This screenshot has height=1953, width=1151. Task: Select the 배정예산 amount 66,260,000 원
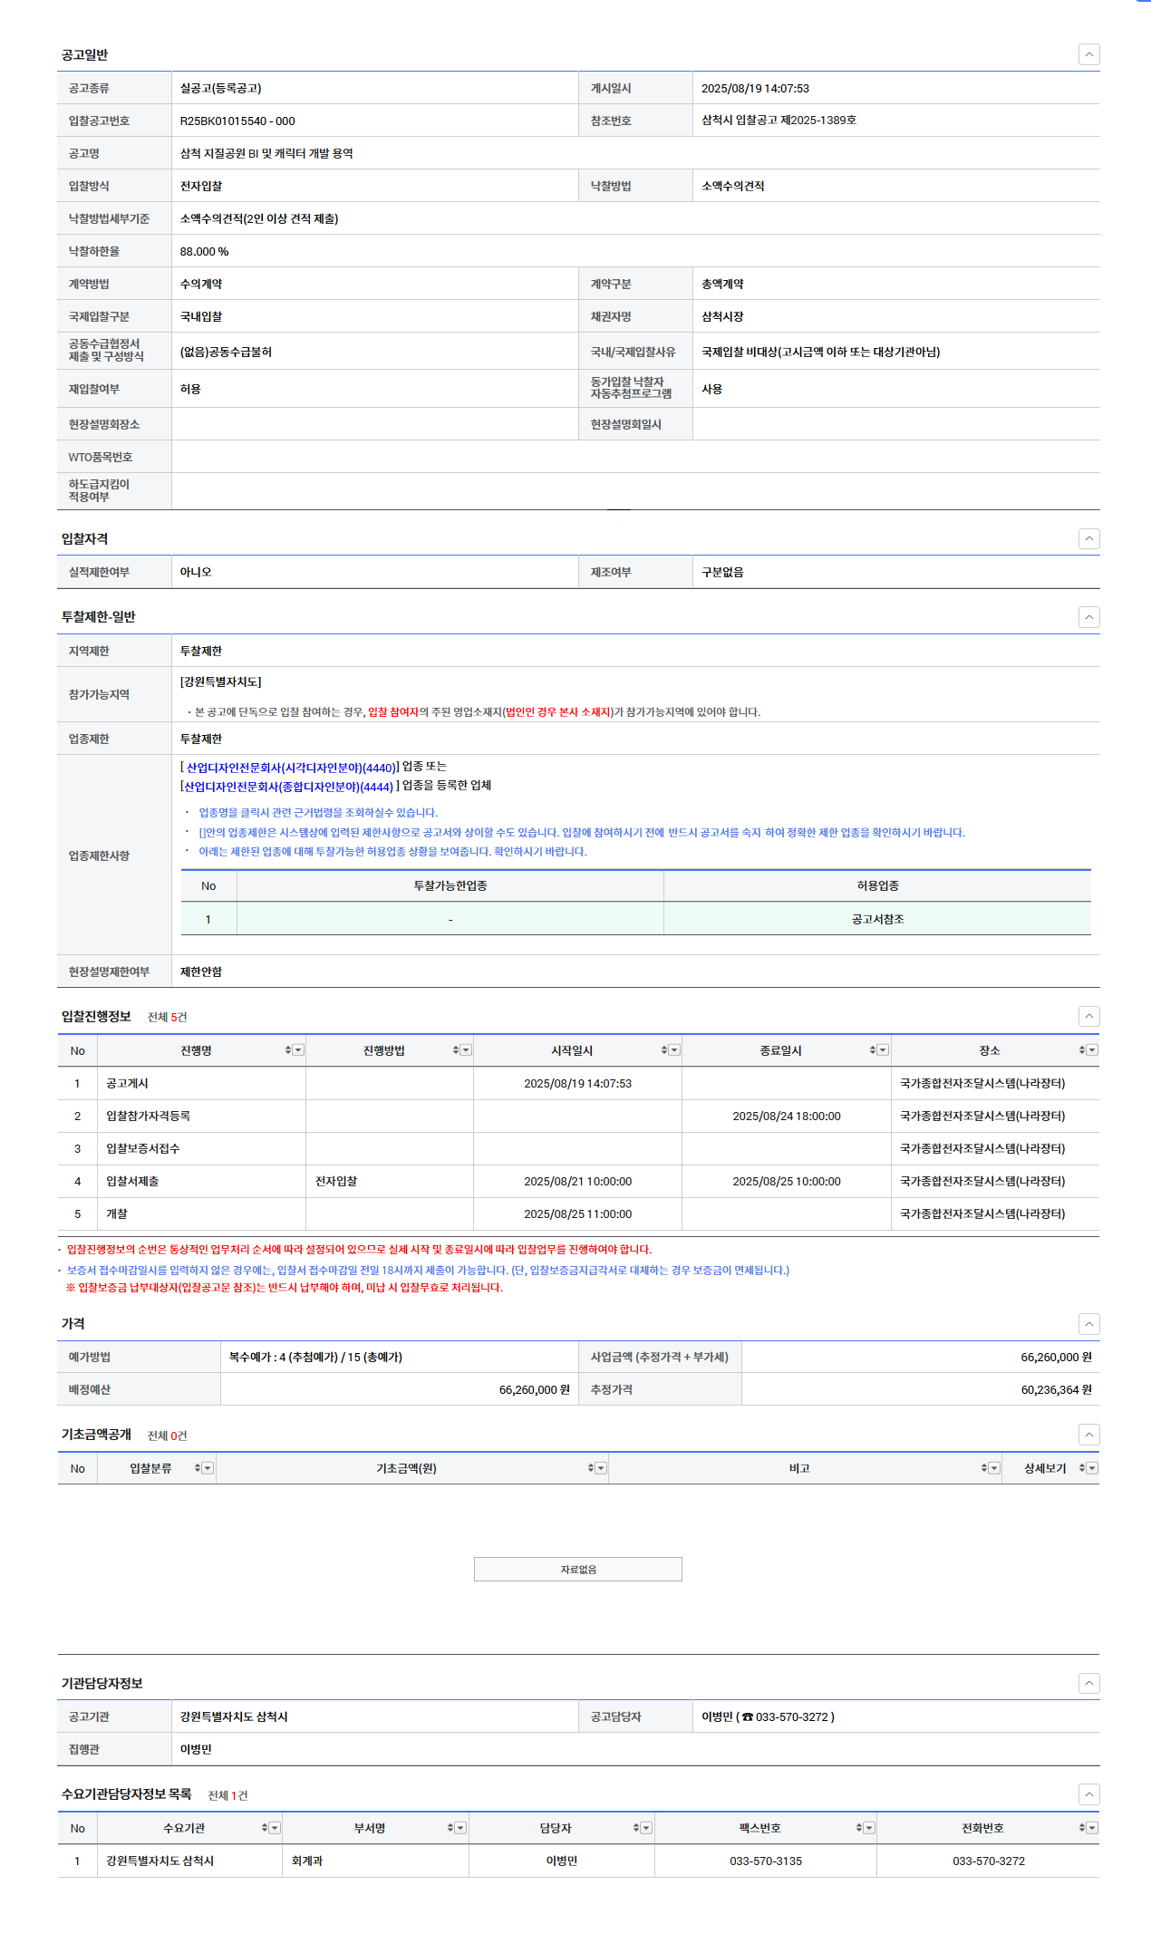point(534,1390)
